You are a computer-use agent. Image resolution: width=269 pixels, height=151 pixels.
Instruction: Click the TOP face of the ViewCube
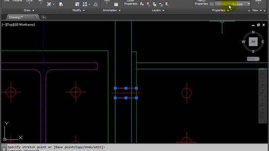(253, 42)
